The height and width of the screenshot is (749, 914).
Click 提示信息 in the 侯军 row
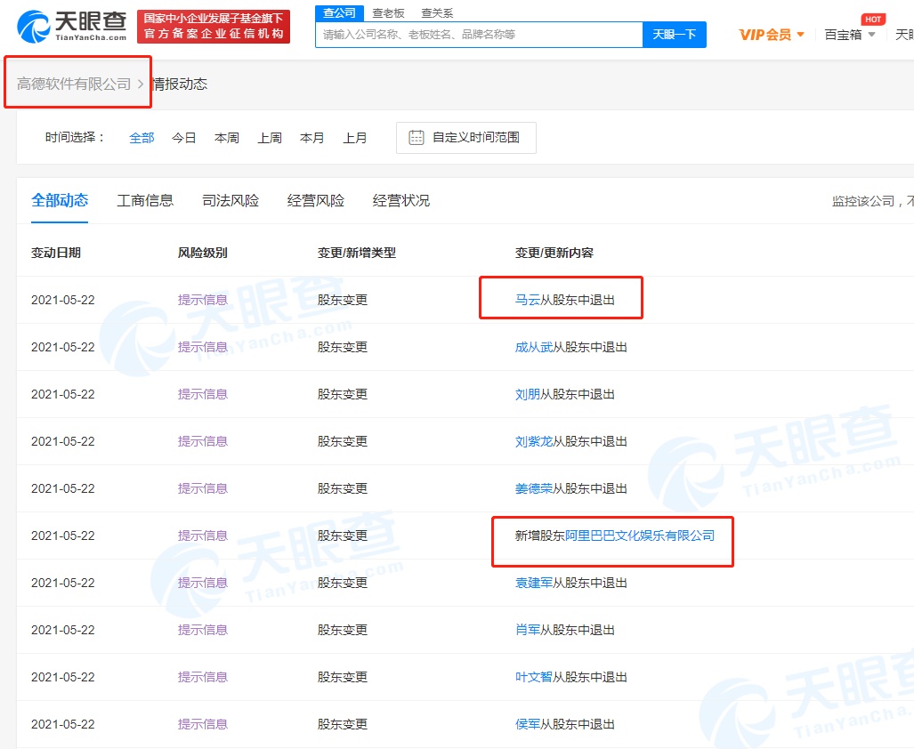click(203, 725)
